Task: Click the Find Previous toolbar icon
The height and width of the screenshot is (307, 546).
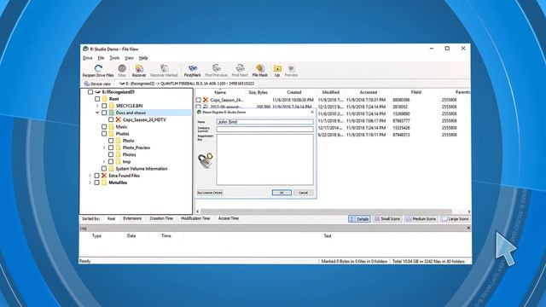Action: [216, 68]
